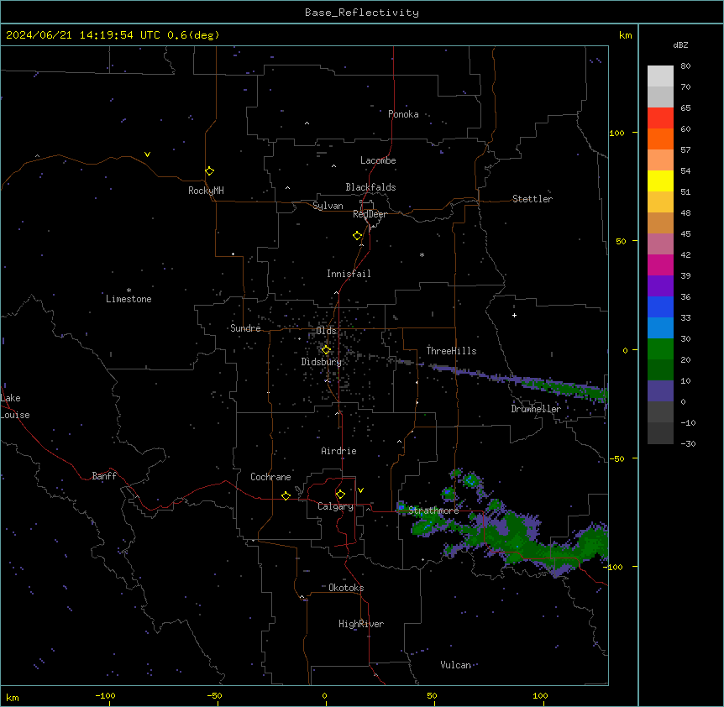Click the green 30 dBZ legend swatch

coord(660,349)
